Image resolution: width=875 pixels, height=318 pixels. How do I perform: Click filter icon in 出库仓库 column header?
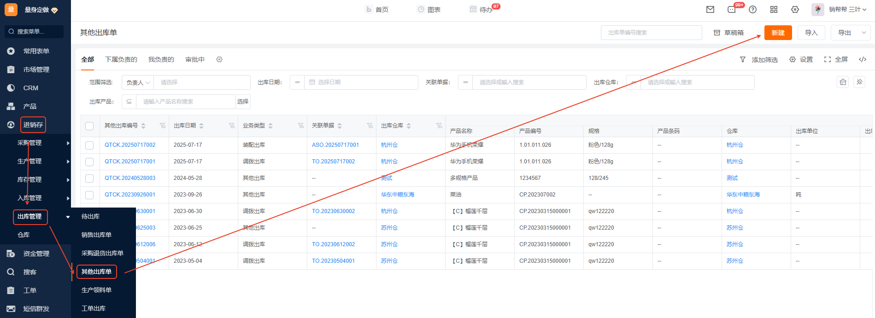(439, 126)
